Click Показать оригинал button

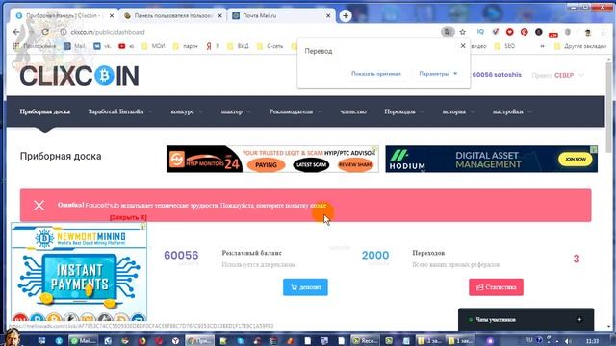click(376, 74)
